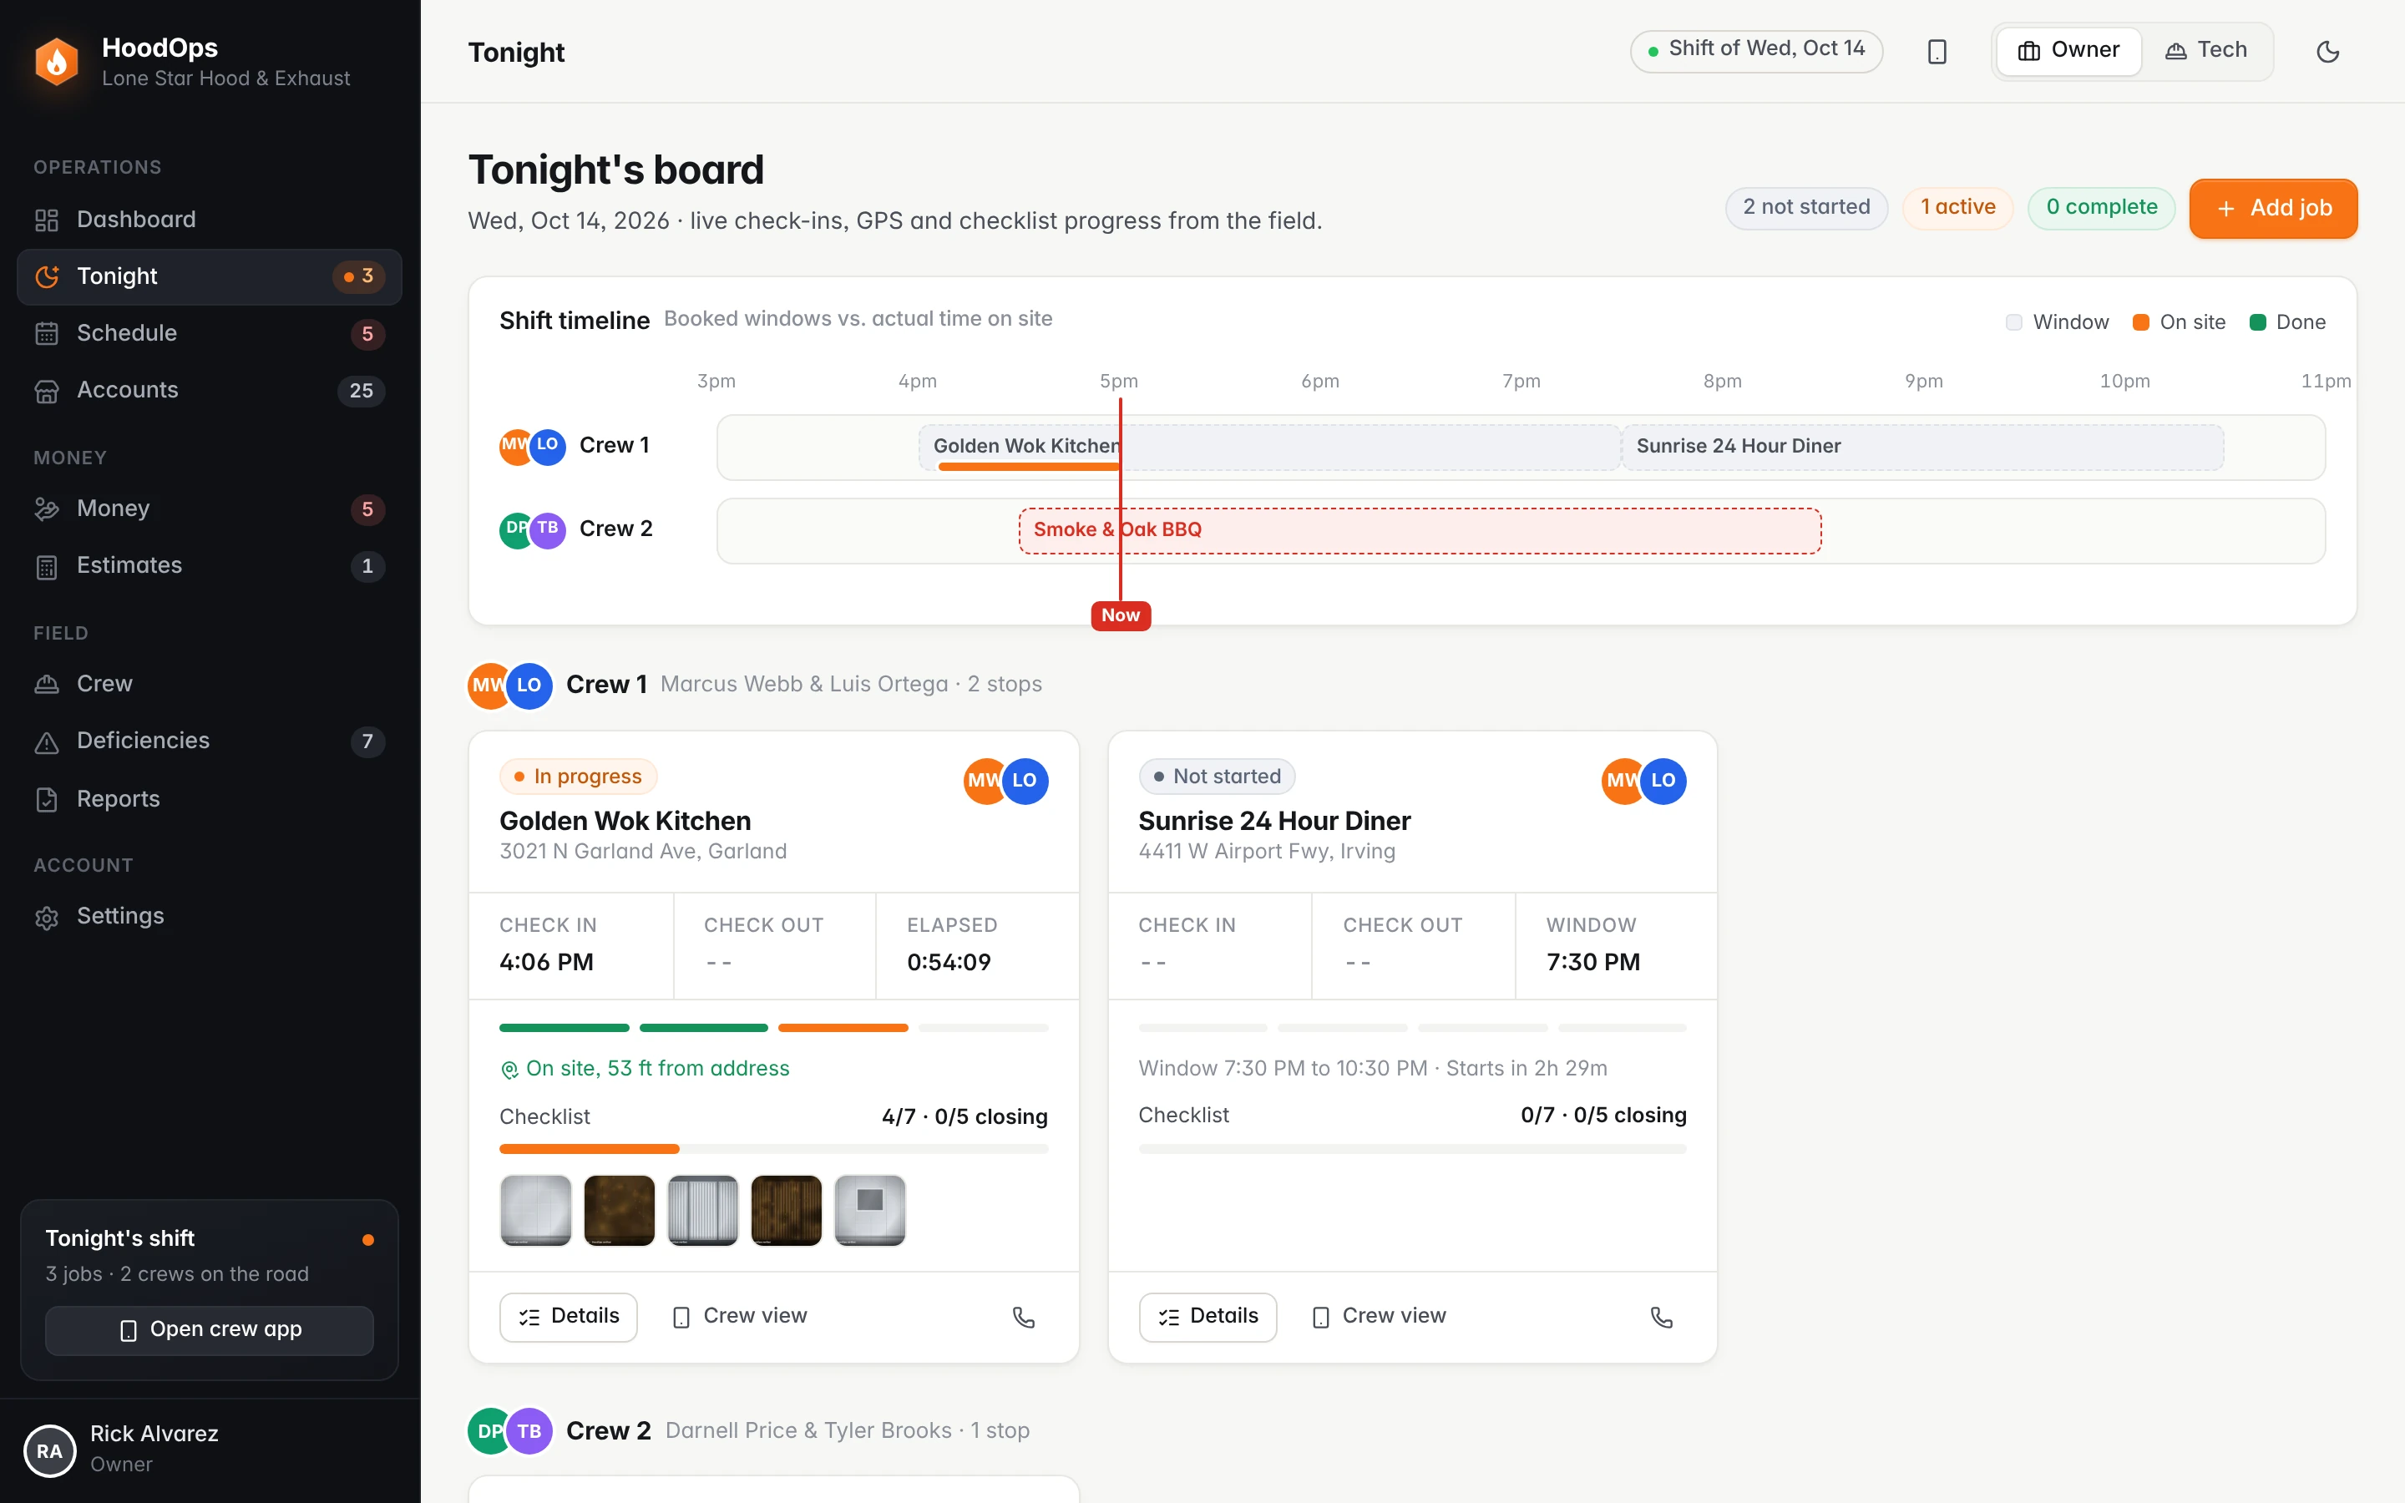Select Sunrise 24 Hour Diner timeline block

click(x=1922, y=447)
